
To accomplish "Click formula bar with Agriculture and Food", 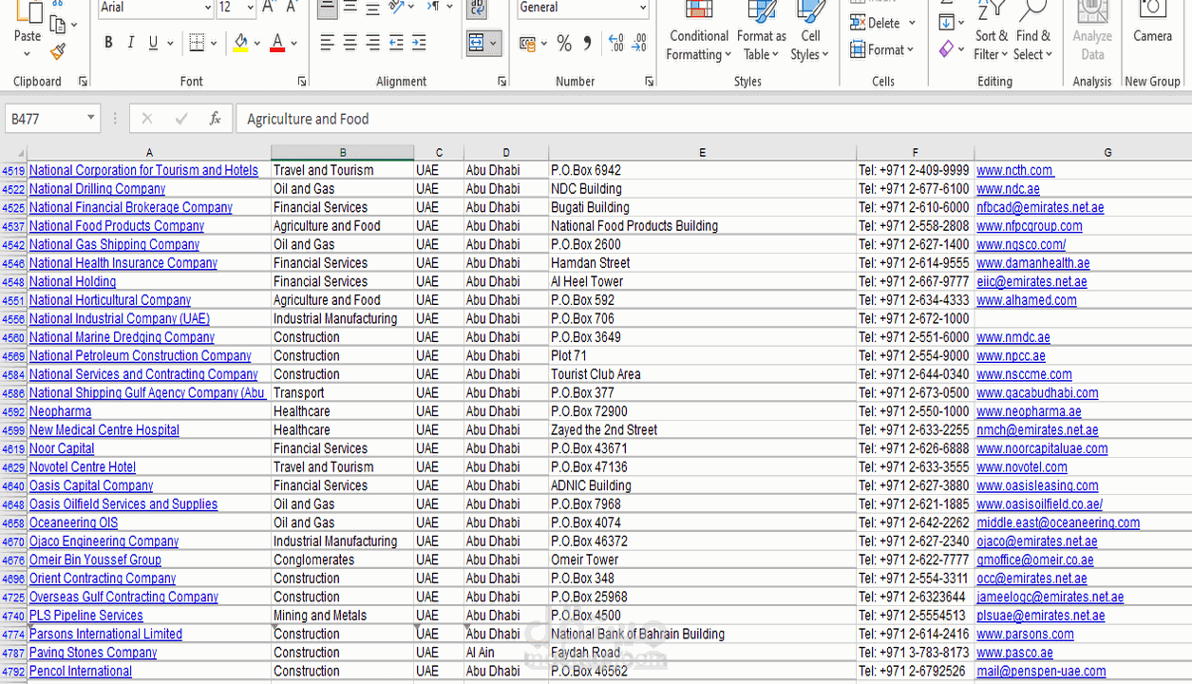I will [712, 119].
